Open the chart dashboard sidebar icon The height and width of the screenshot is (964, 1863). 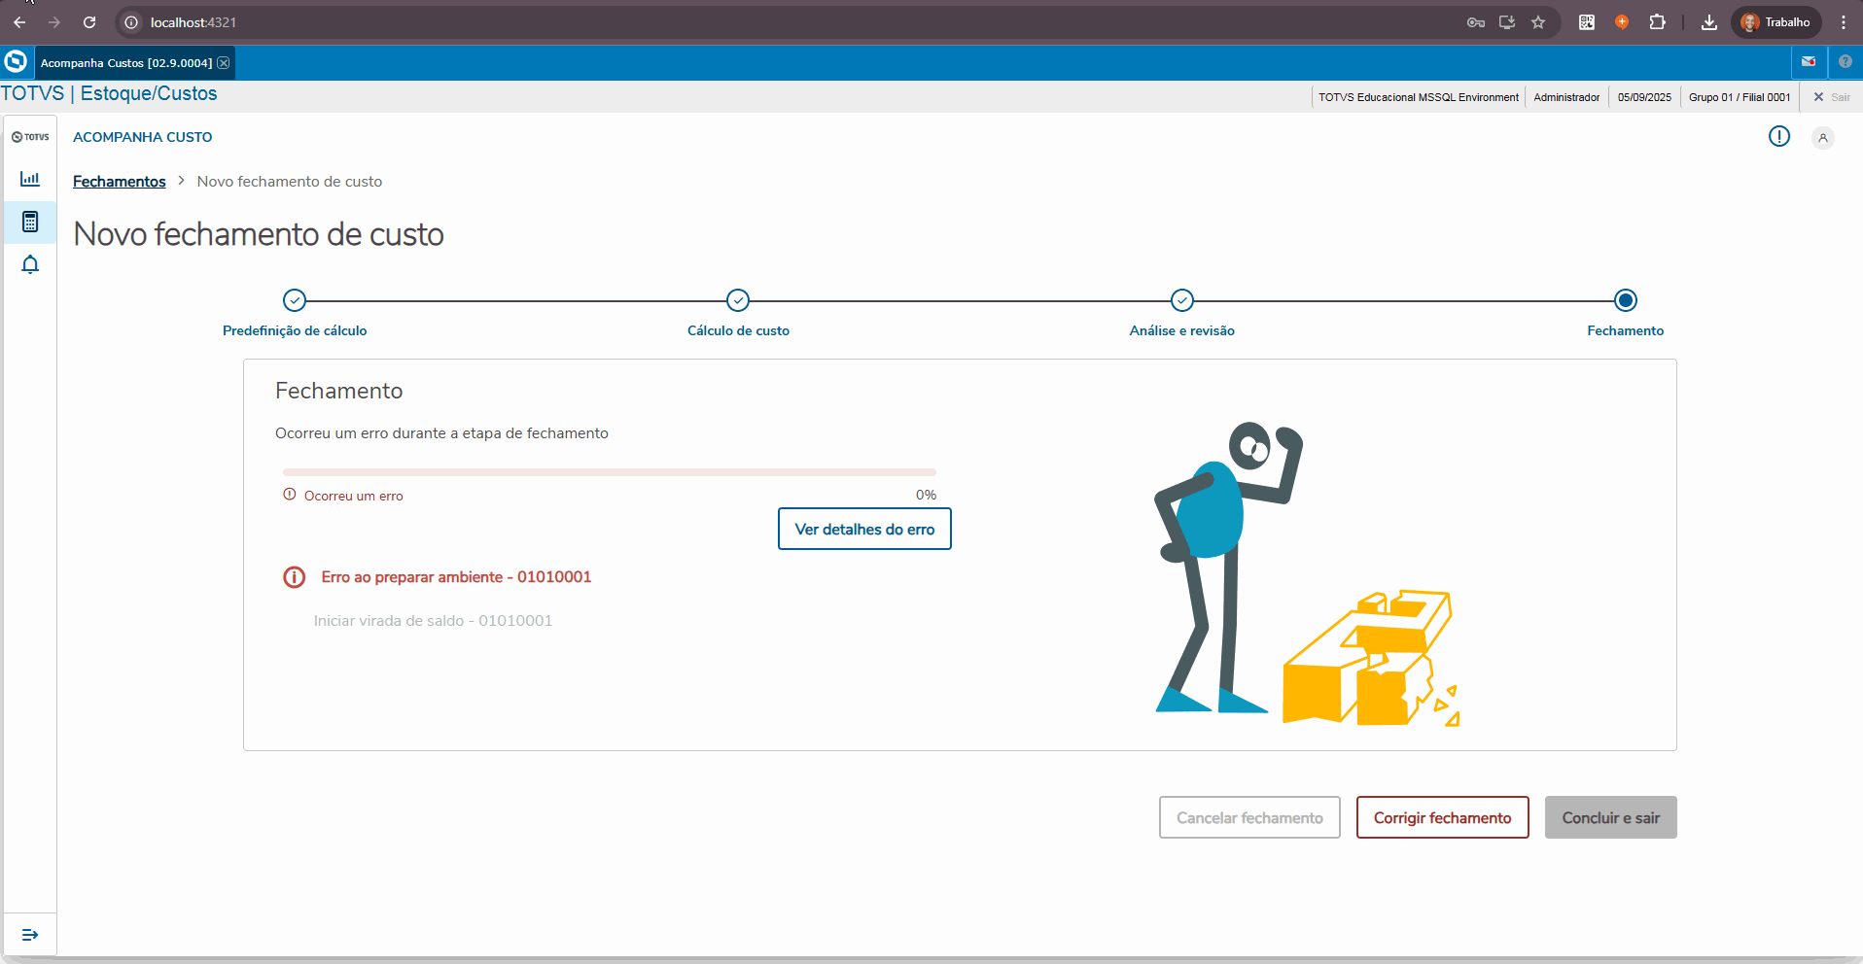pos(30,179)
